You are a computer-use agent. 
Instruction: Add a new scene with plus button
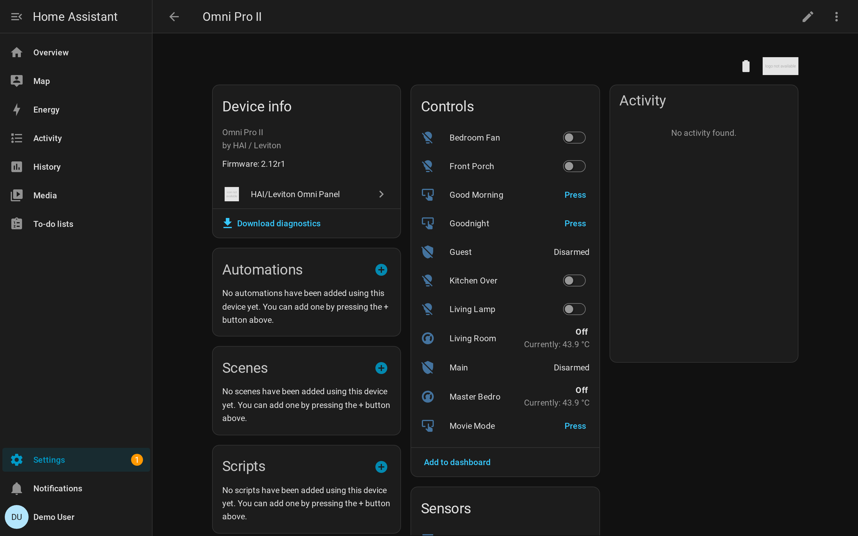pyautogui.click(x=381, y=368)
